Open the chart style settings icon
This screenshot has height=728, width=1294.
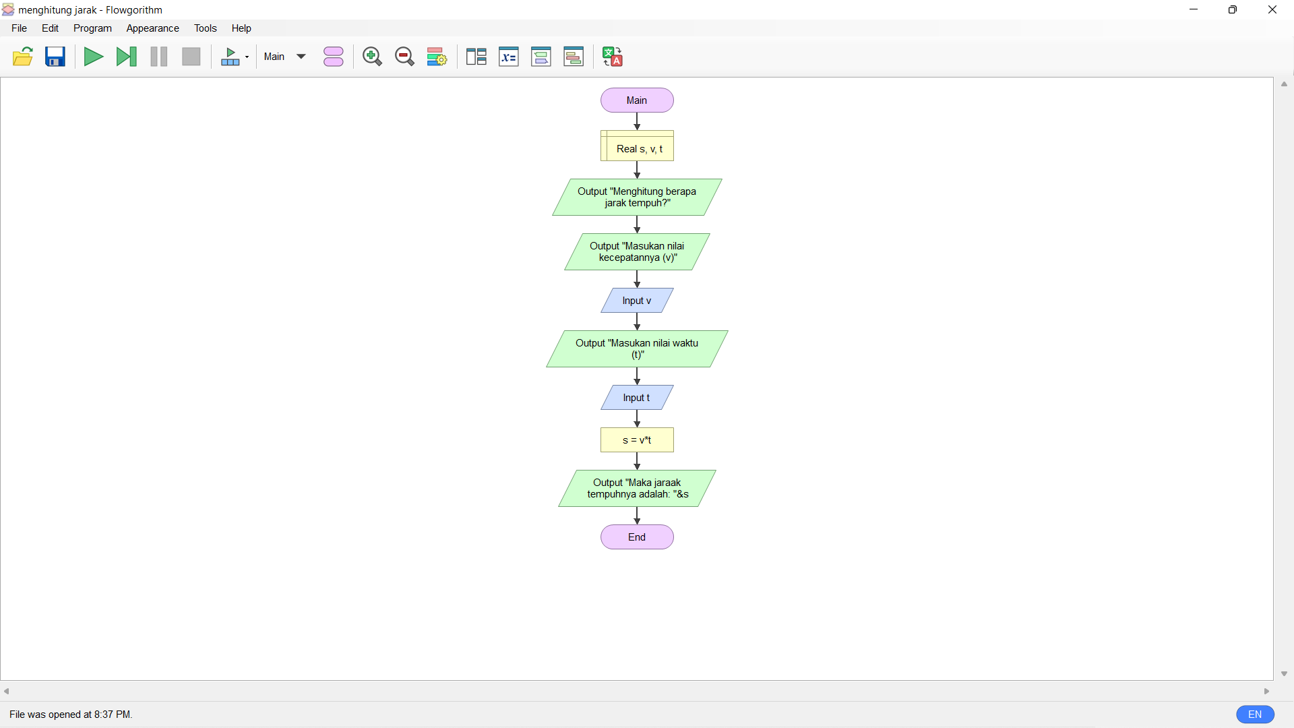coord(437,57)
